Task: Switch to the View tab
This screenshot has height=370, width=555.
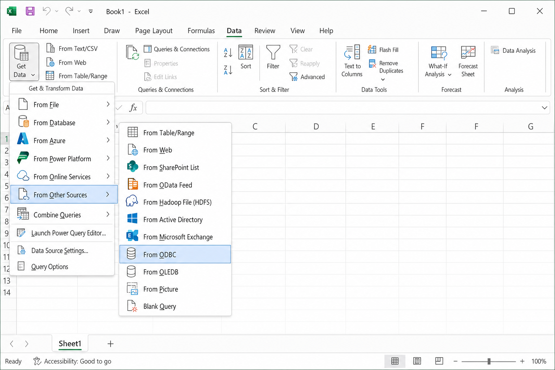Action: [x=298, y=31]
